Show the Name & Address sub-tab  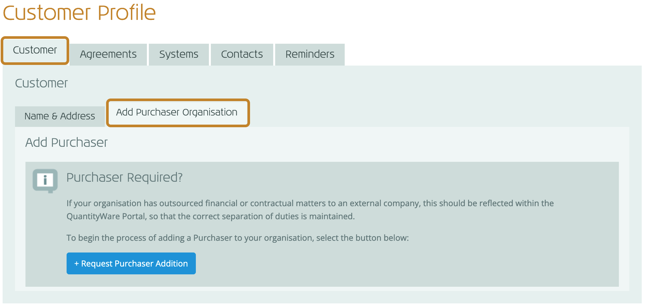click(x=60, y=116)
